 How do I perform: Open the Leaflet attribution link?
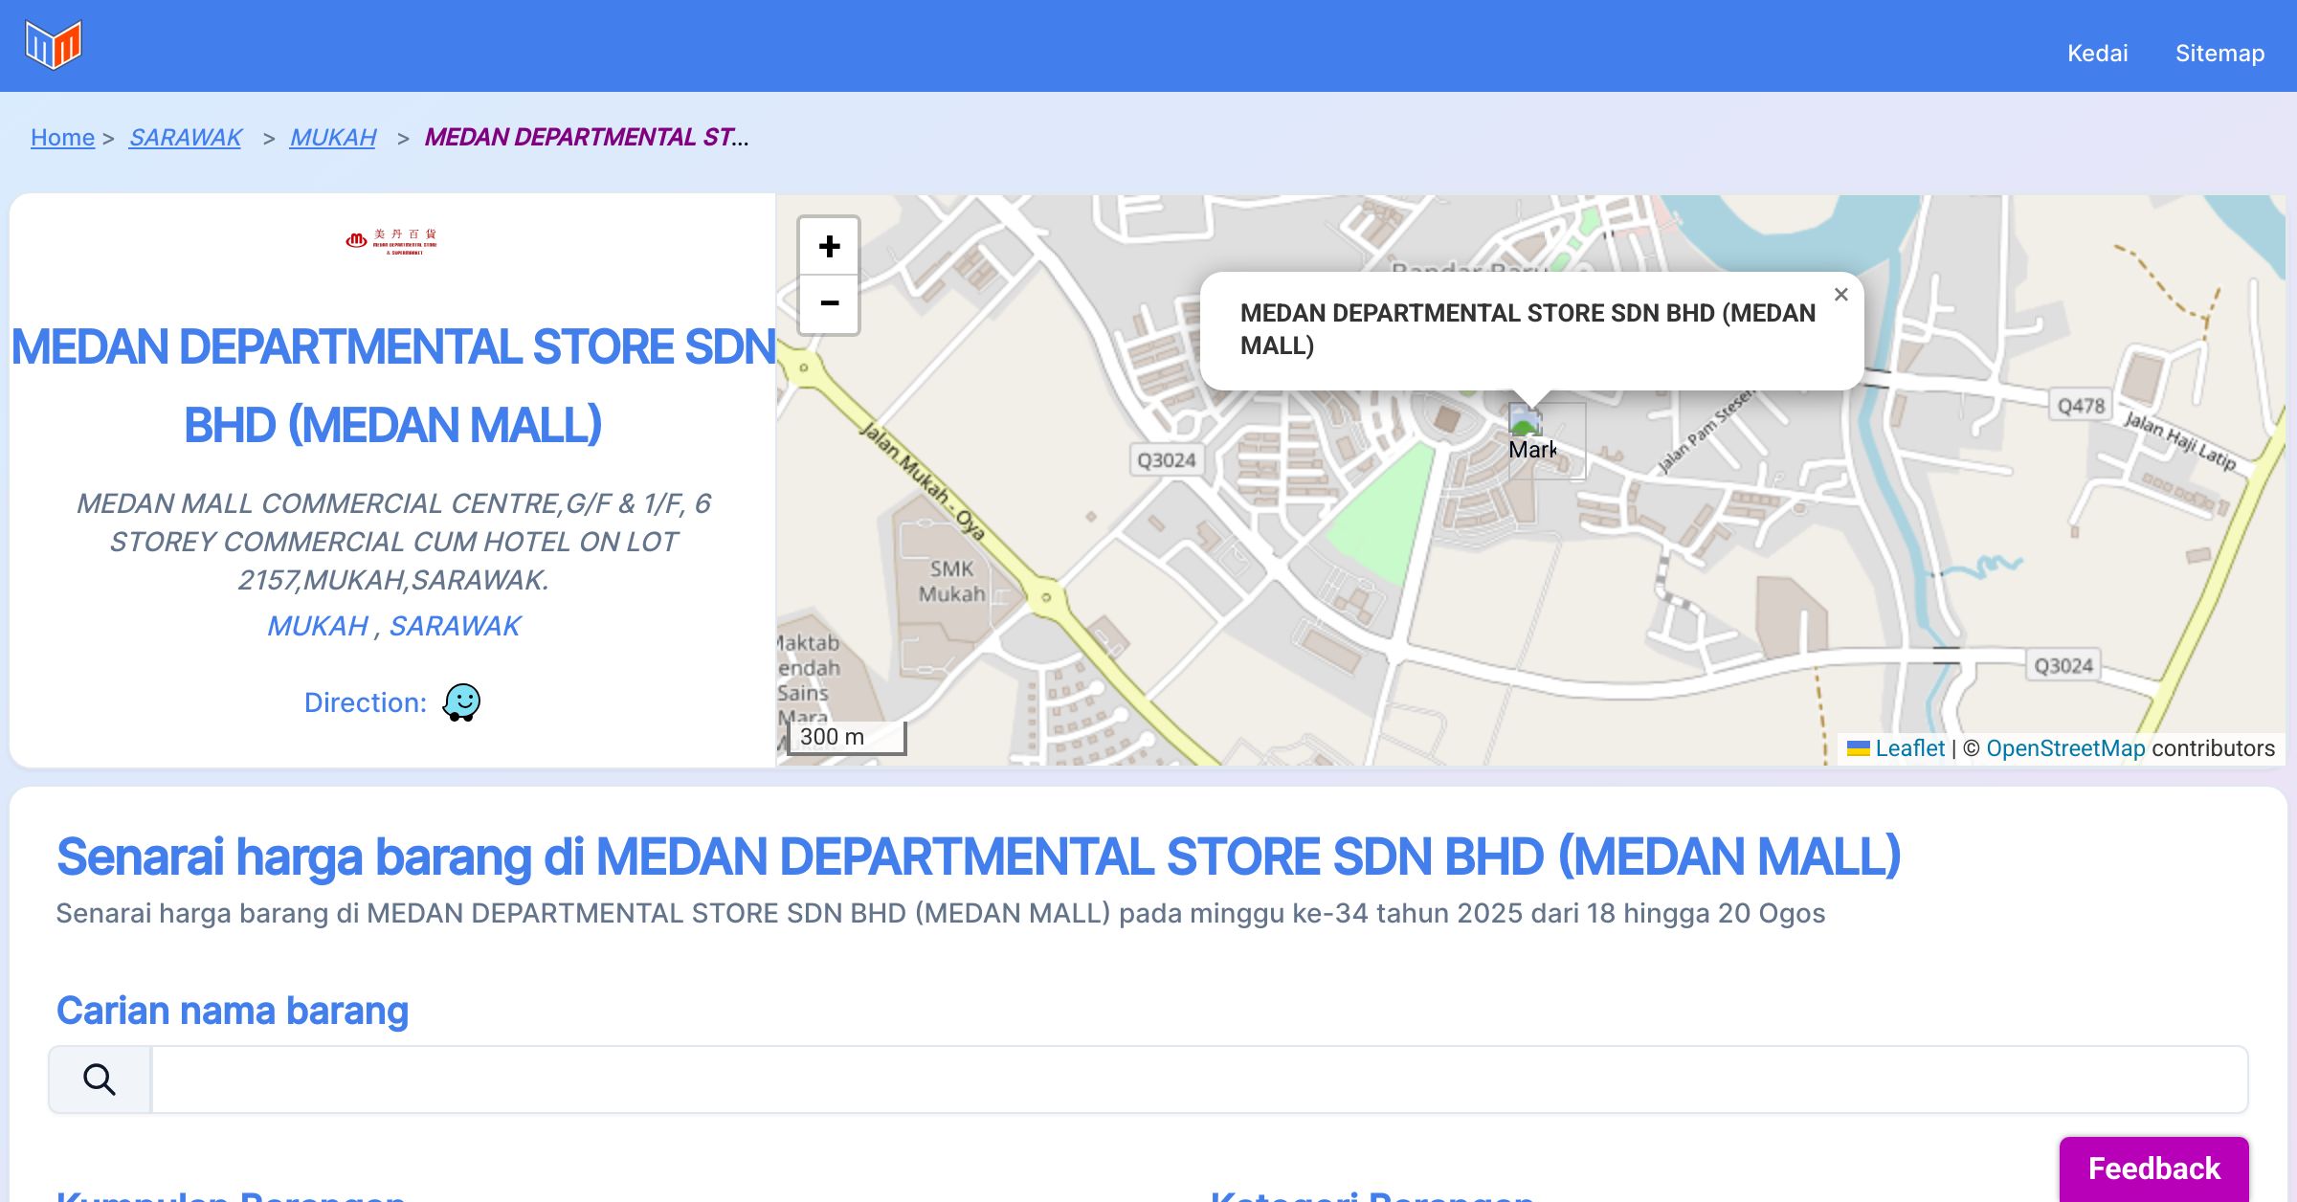tap(1908, 748)
